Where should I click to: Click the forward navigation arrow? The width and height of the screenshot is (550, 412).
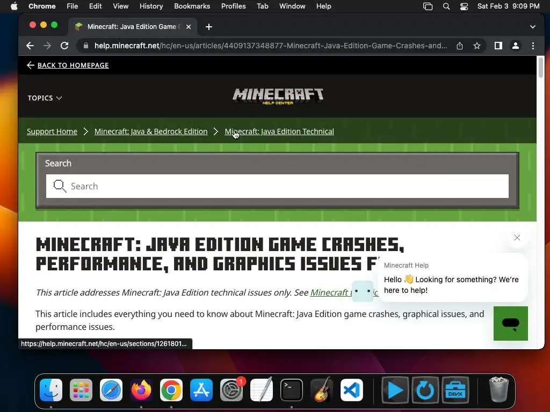tap(47, 46)
